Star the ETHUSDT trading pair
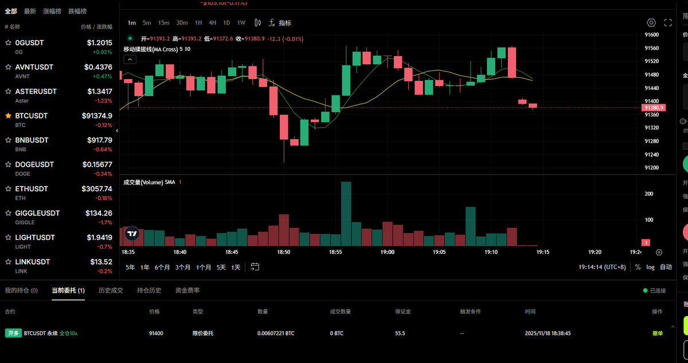 [7, 188]
